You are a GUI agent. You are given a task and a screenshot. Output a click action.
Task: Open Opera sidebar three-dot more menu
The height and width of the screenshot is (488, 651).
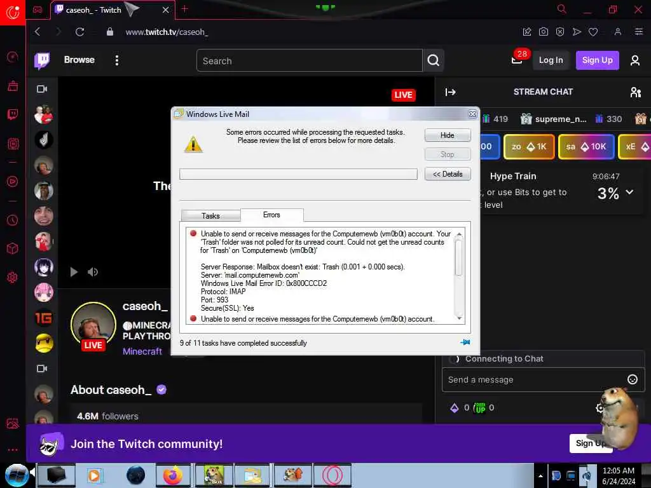pos(13,450)
